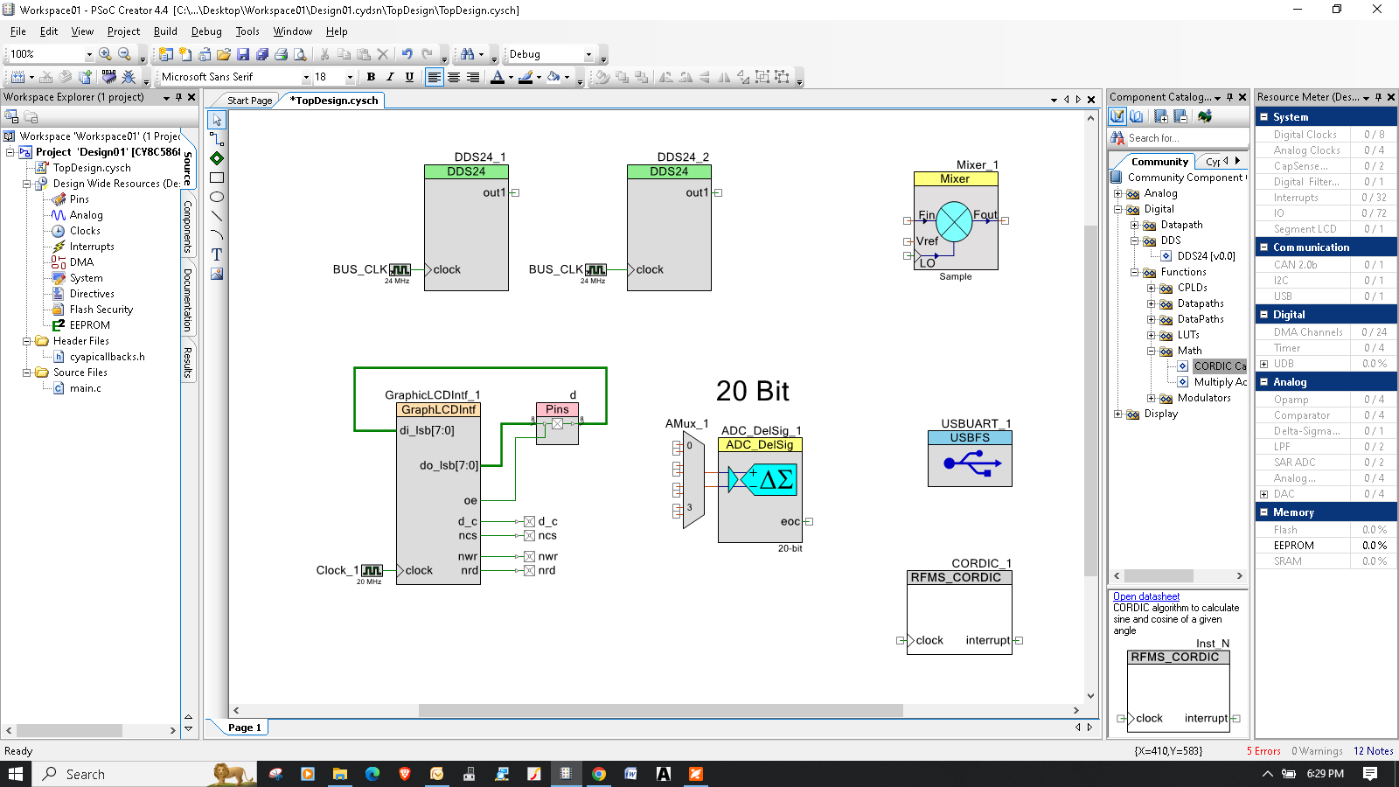Open the Tools menu
Viewport: 1399px width, 787px height.
pyautogui.click(x=247, y=31)
